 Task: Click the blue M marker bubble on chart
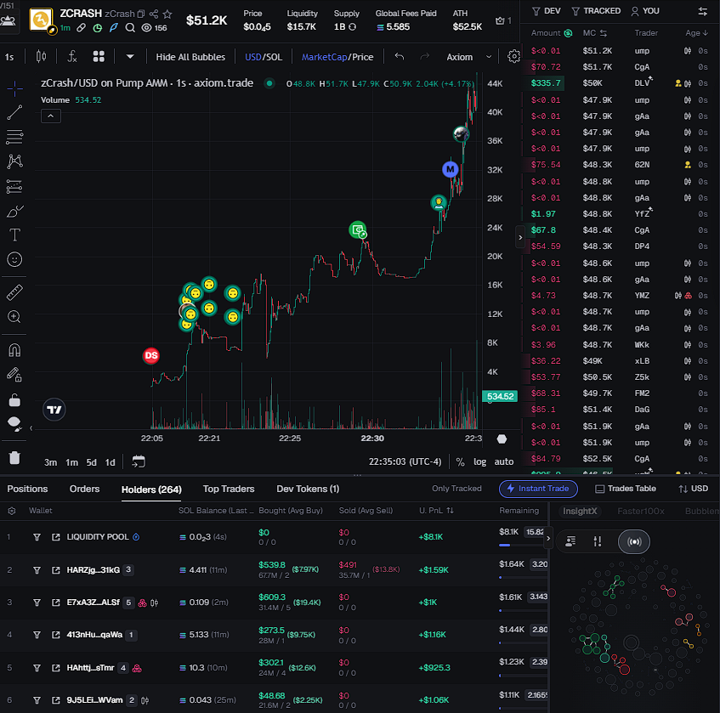tap(451, 169)
